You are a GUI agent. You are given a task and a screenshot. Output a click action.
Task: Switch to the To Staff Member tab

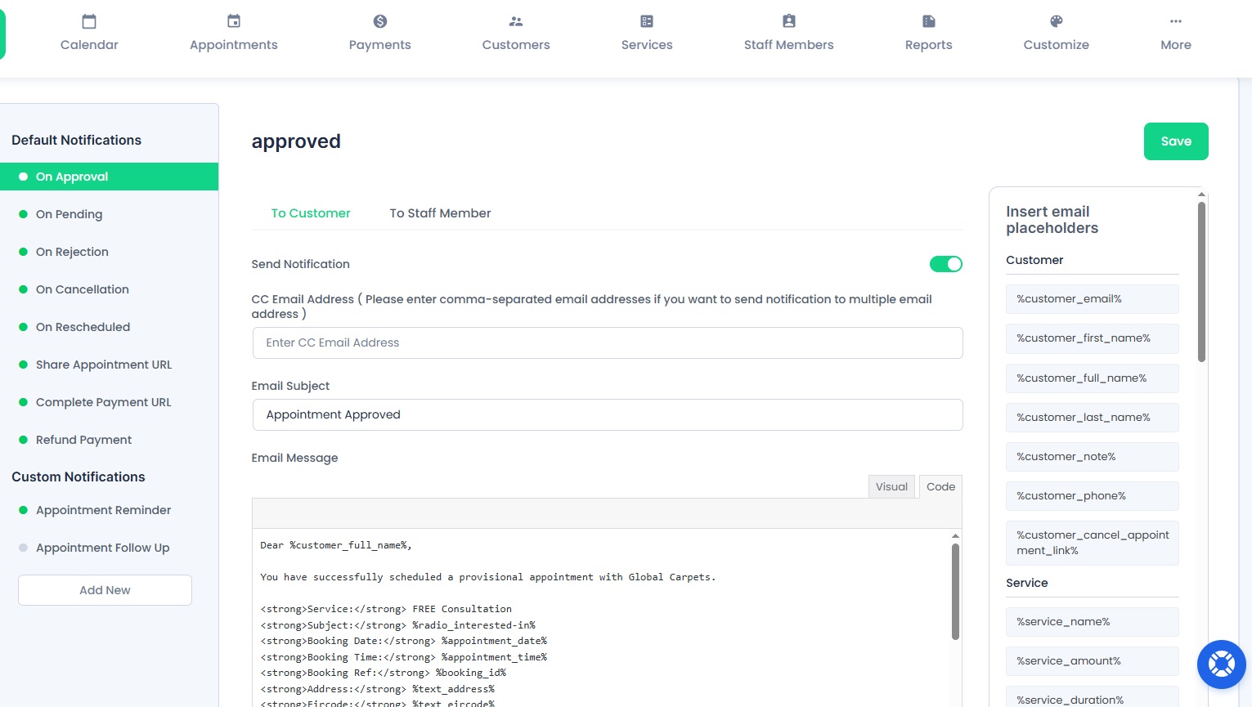(x=440, y=213)
